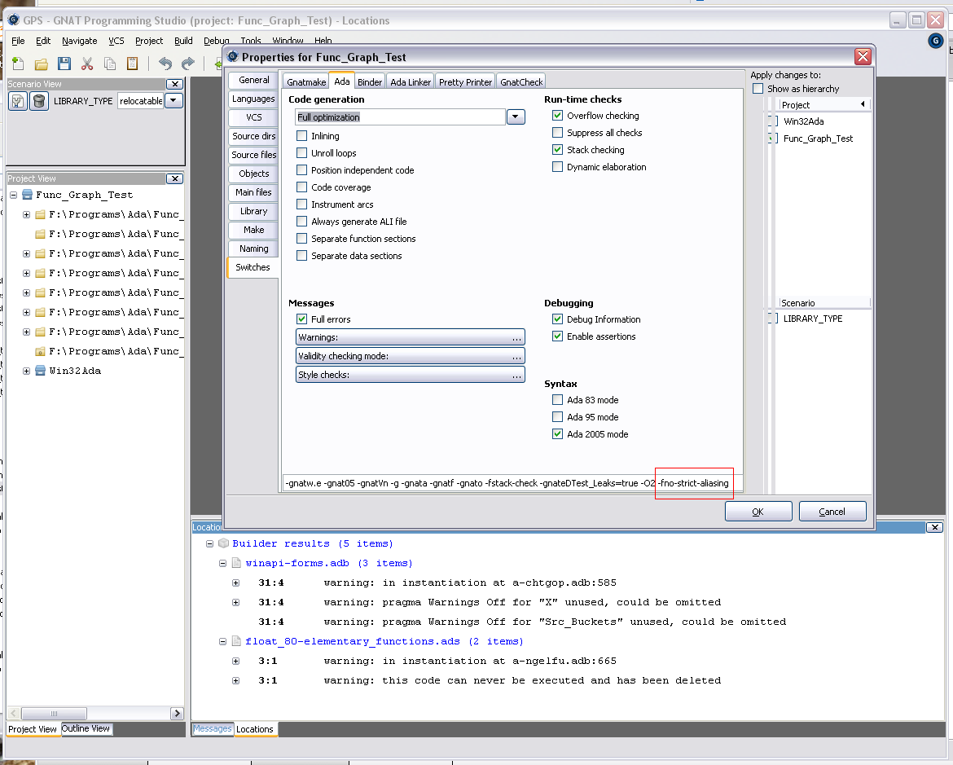Open the Build menu
Image resolution: width=953 pixels, height=765 pixels.
point(183,41)
